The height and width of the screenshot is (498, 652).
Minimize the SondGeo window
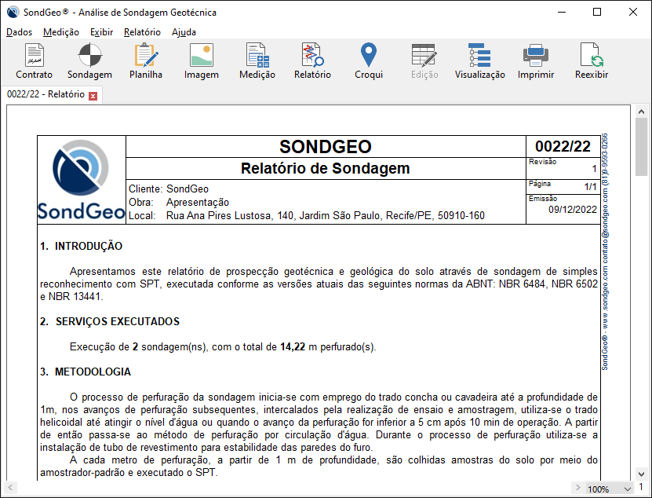pyautogui.click(x=562, y=12)
